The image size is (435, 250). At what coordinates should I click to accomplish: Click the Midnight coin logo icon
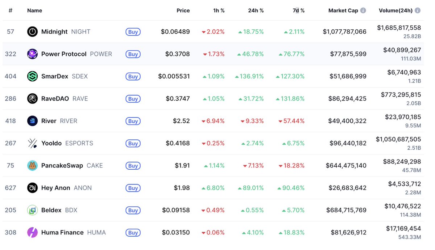coord(32,32)
